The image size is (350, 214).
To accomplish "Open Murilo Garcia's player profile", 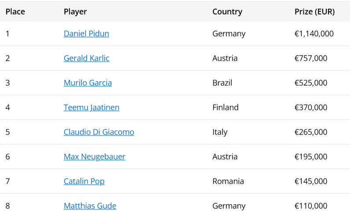I will point(87,83).
